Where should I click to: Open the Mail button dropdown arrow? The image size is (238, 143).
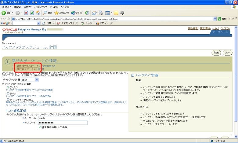click(x=97, y=13)
